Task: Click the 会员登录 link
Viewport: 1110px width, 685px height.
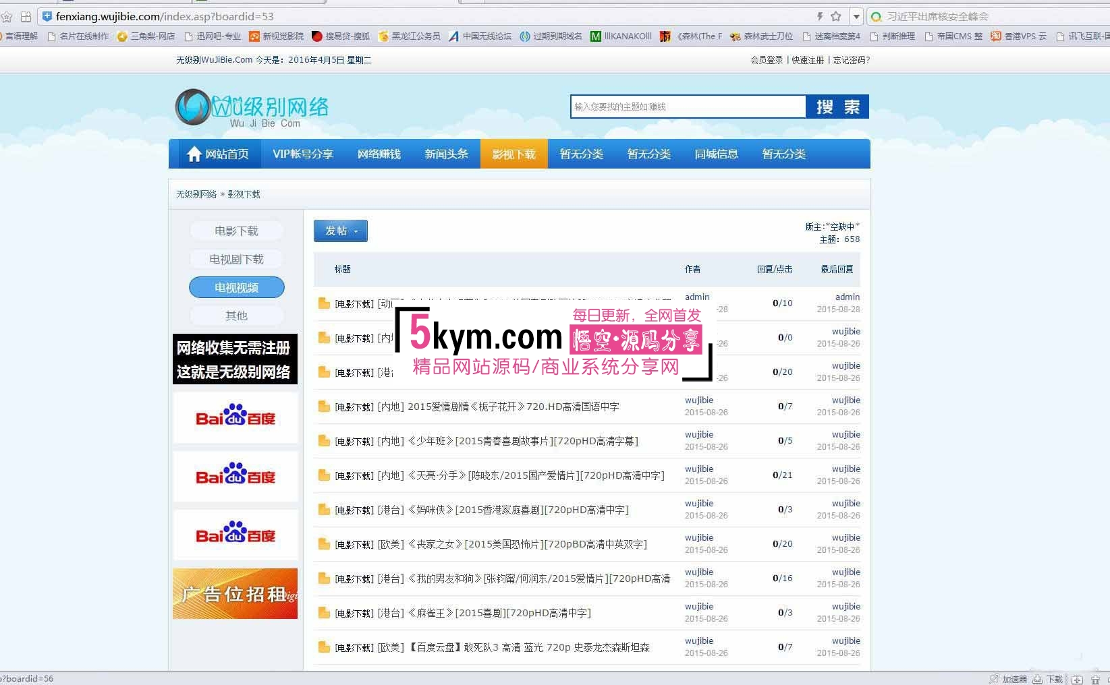Action: pos(767,60)
